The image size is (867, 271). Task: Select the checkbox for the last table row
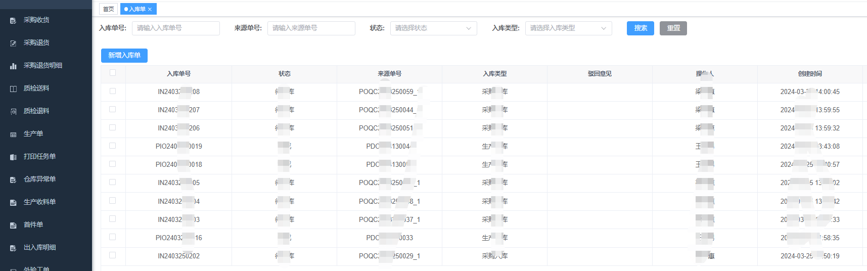point(113,255)
